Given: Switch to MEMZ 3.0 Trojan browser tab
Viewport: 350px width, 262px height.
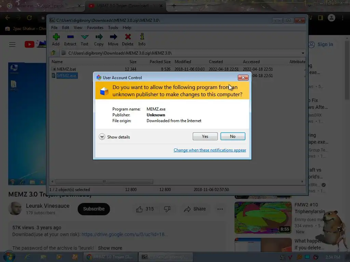Looking at the screenshot, I should (125, 6).
